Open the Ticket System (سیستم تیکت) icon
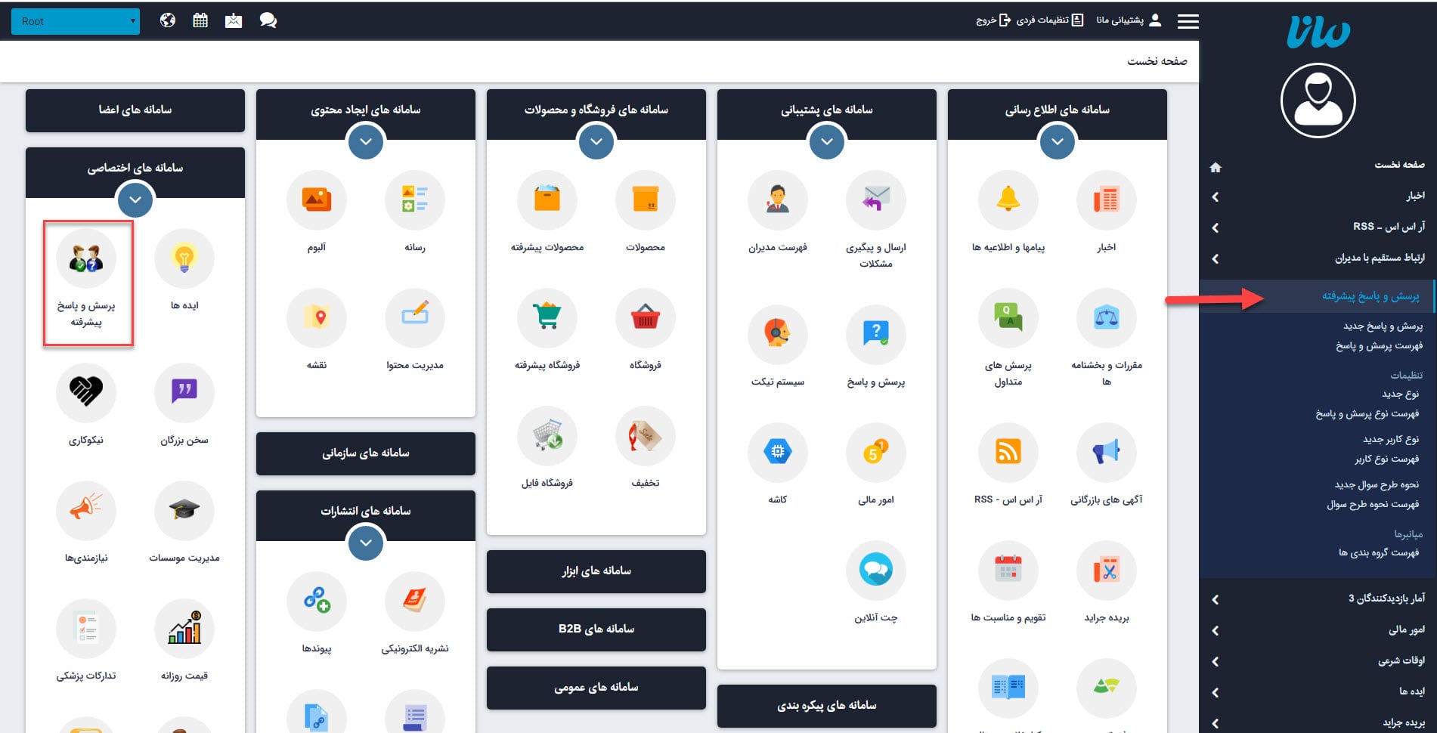 tap(777, 335)
